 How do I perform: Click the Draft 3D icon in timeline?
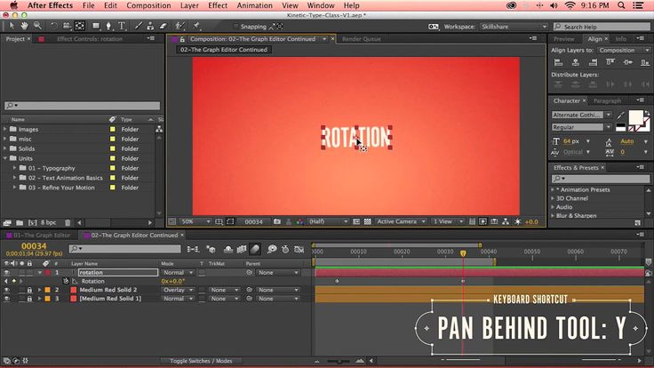click(x=211, y=250)
